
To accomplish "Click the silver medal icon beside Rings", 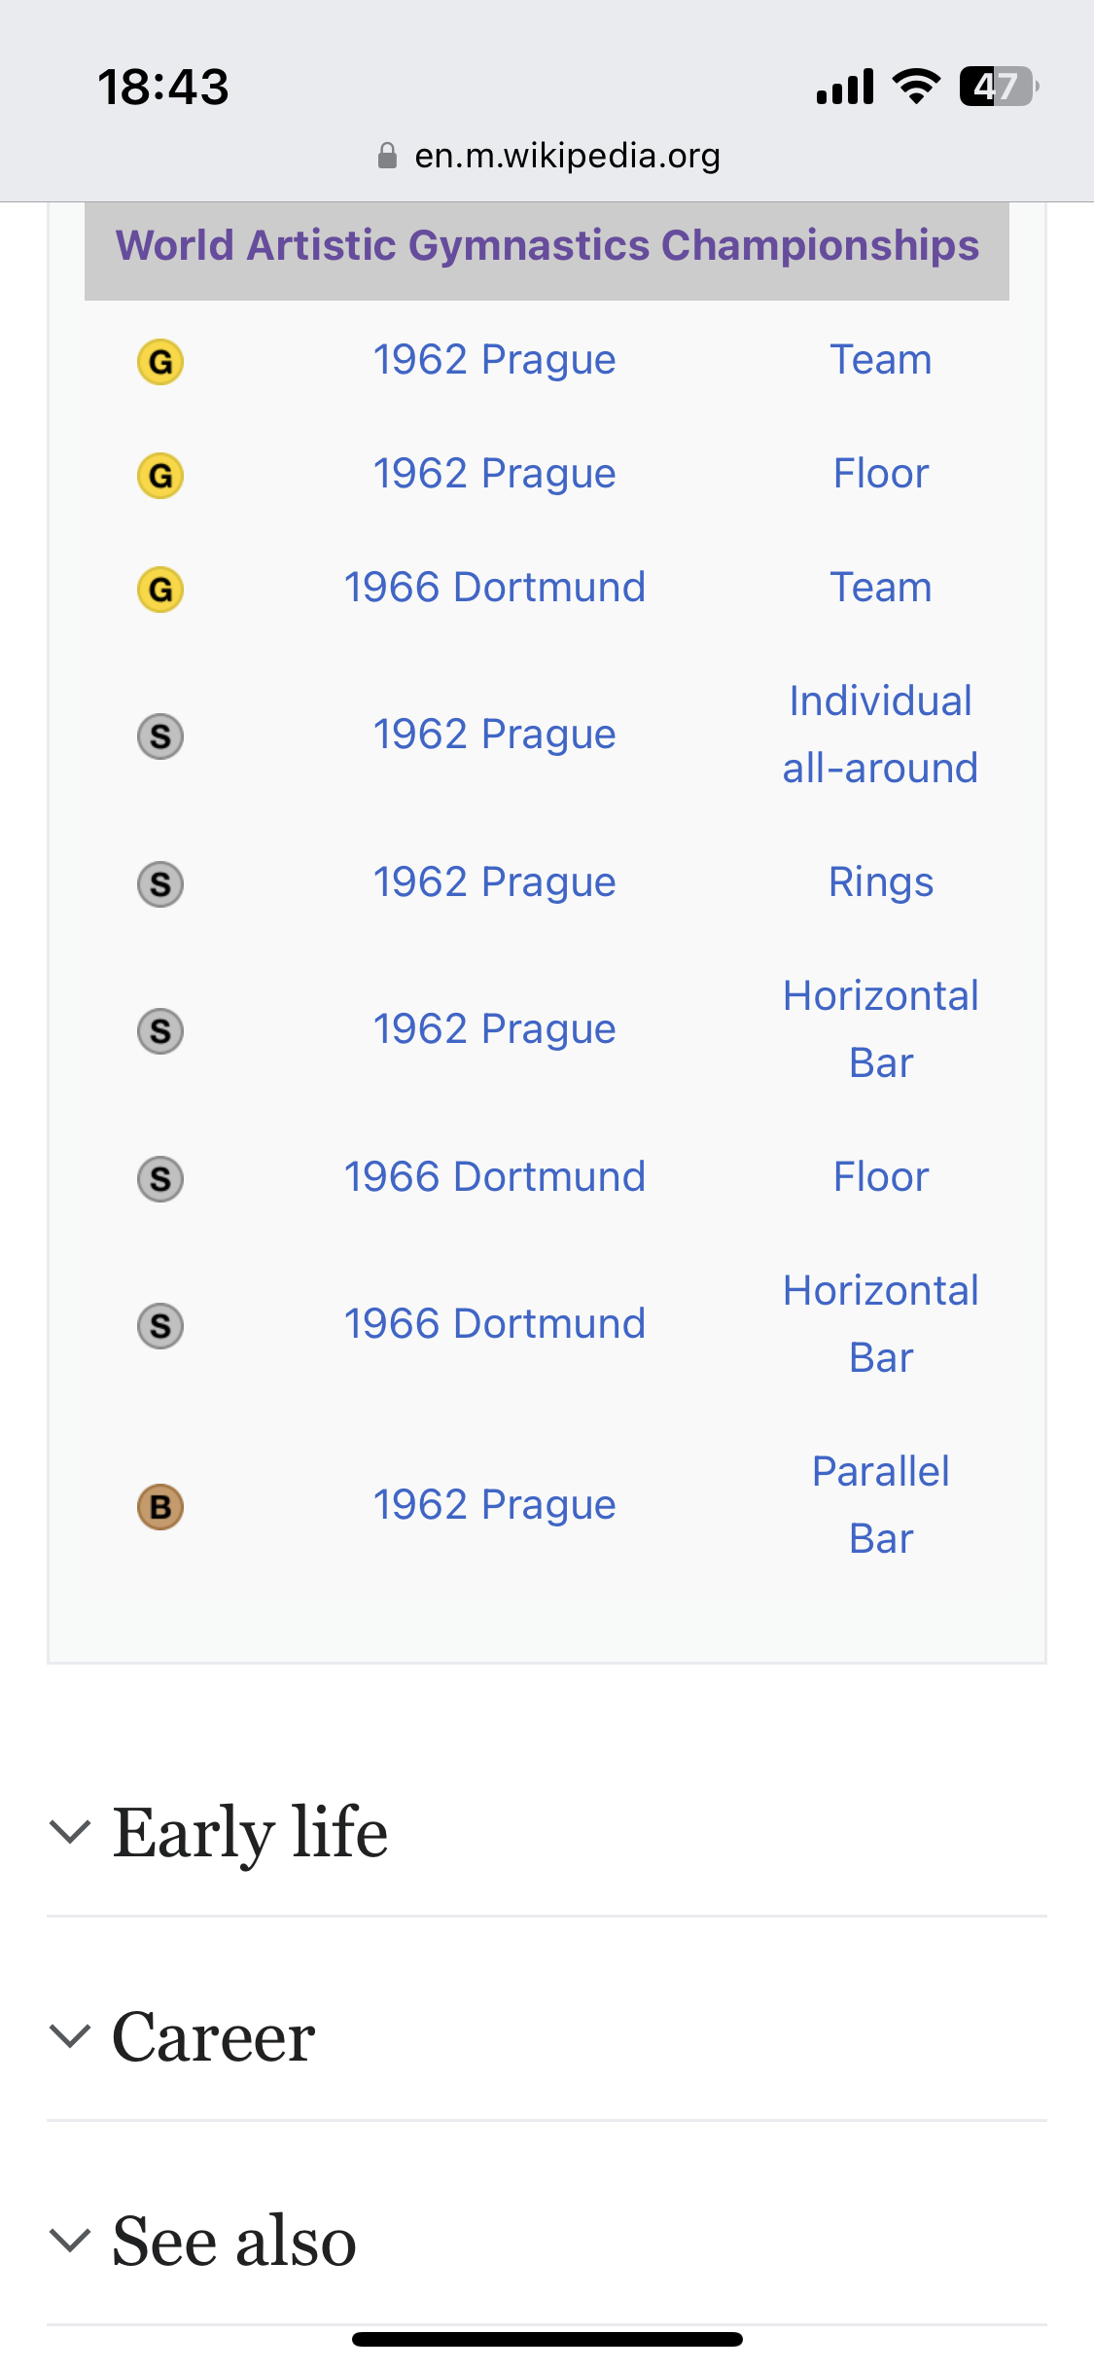I will [x=160, y=884].
